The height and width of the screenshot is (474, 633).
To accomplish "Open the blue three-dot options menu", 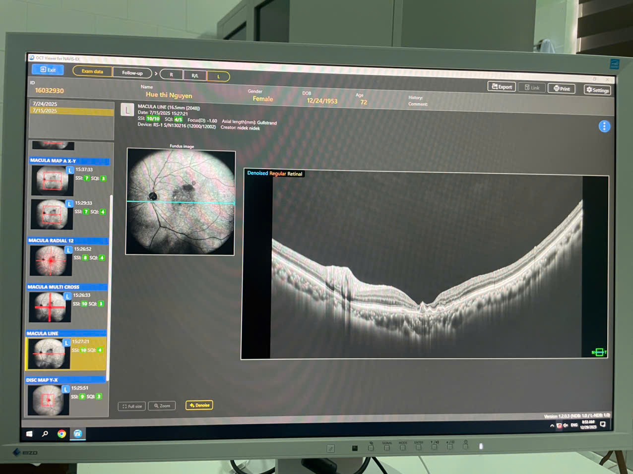I will (x=604, y=126).
